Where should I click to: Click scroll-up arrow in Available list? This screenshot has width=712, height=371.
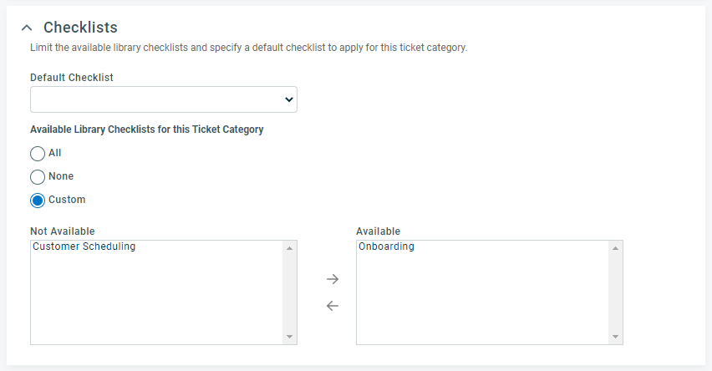coord(615,248)
